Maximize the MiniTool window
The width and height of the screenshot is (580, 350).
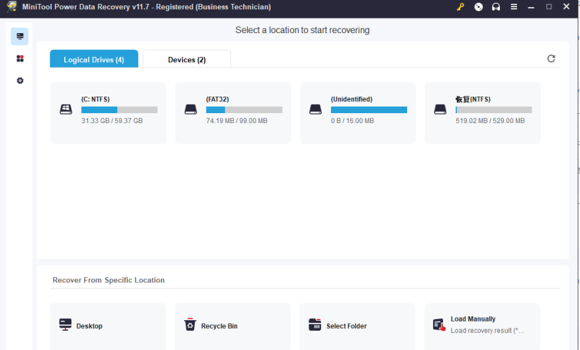549,7
